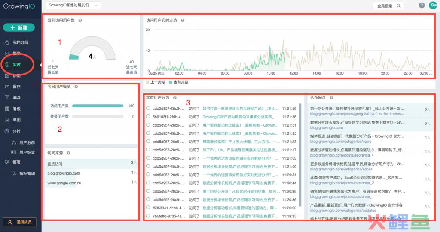Click user ID f5853941-d1e8-4...
This screenshot has height=232, width=440.
168,208
